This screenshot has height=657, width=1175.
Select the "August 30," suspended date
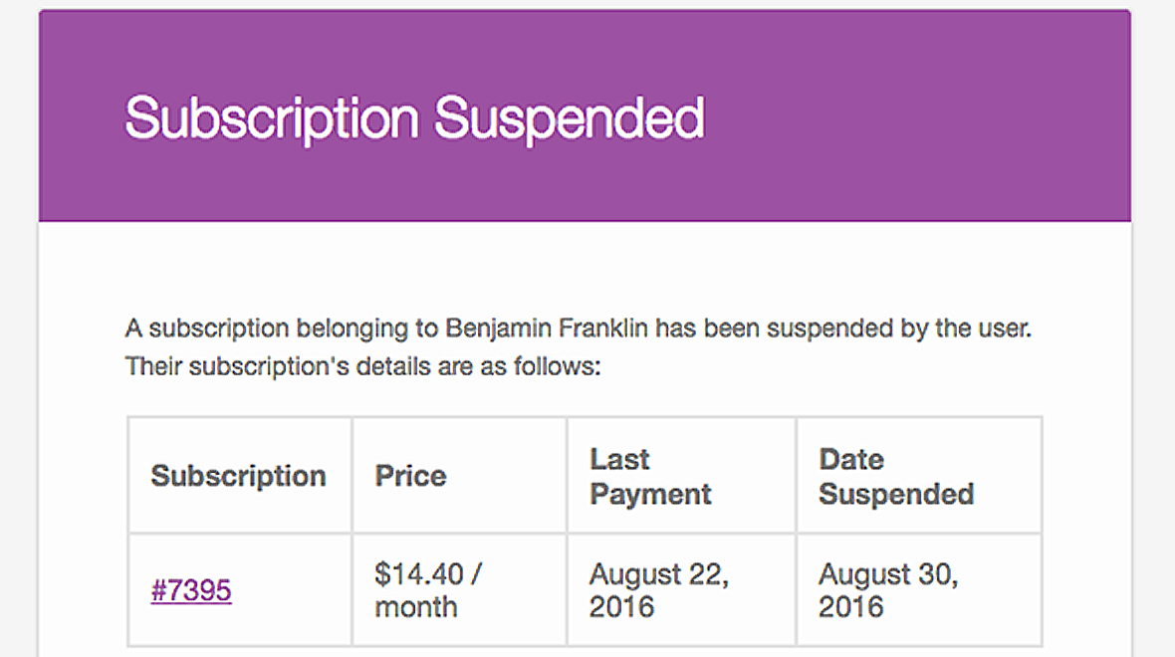(888, 573)
